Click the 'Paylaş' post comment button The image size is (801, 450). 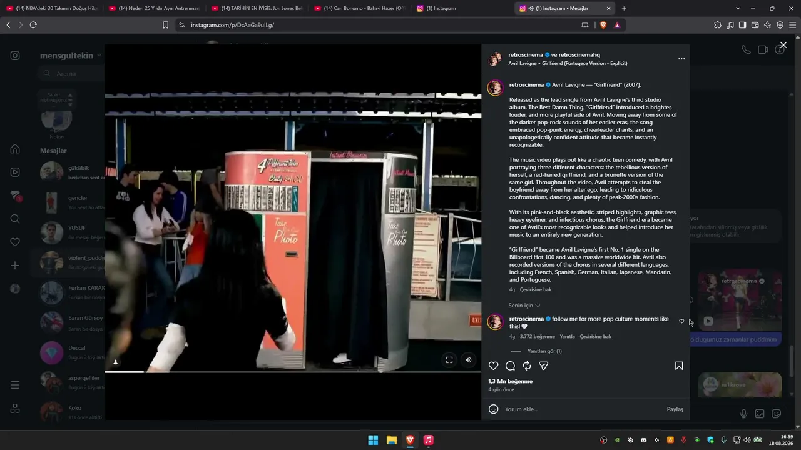pos(675,409)
